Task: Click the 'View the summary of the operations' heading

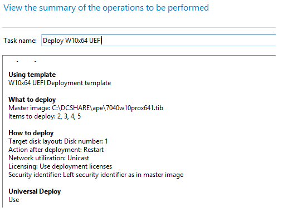Action: 106,8
